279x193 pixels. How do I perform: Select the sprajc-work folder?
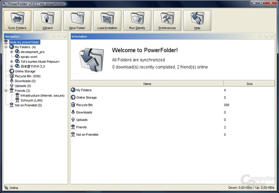tap(29, 57)
